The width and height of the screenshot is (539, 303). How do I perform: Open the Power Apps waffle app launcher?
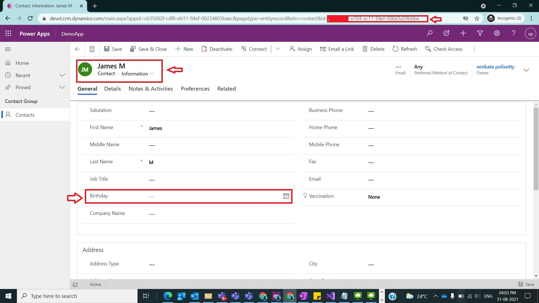coord(8,33)
